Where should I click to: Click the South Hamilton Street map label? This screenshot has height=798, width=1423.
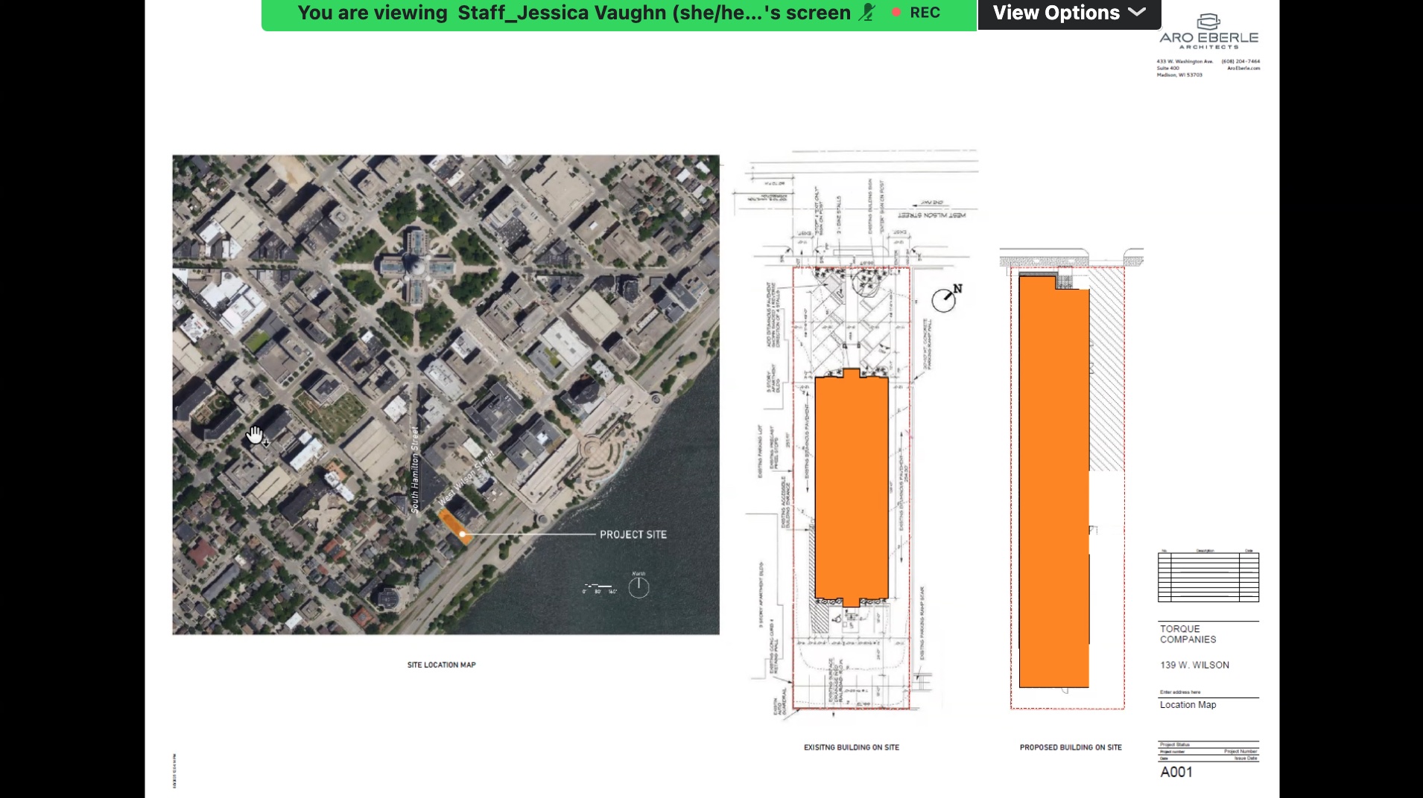pyautogui.click(x=415, y=469)
